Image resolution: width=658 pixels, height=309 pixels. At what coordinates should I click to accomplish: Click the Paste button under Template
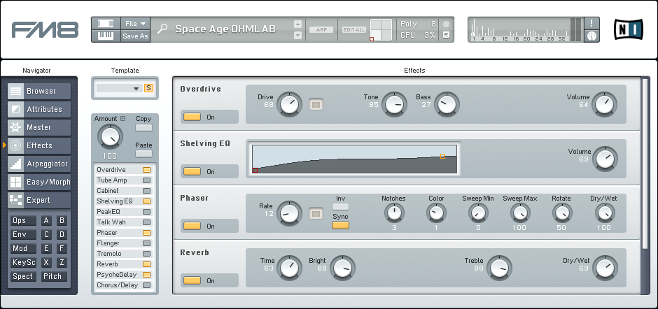(x=143, y=154)
